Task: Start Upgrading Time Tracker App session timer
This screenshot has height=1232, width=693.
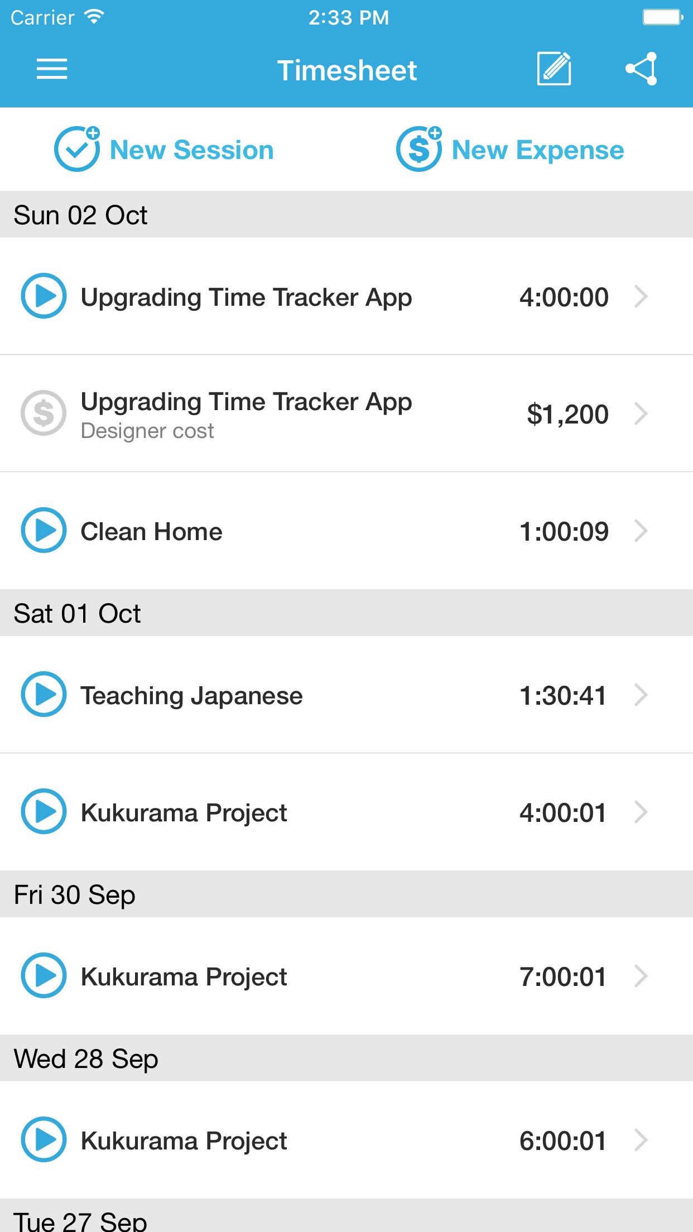Action: [44, 296]
